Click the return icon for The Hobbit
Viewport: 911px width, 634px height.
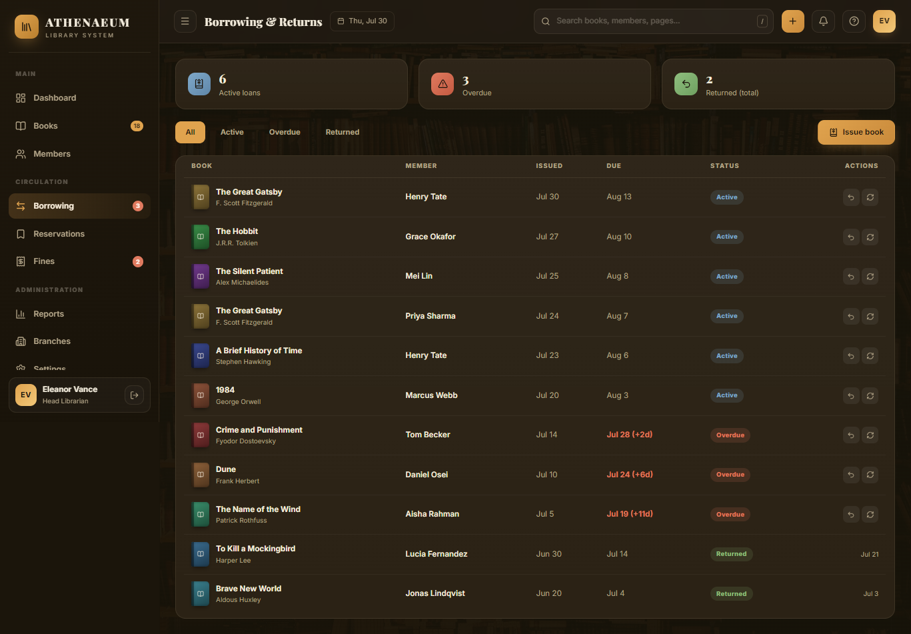click(x=851, y=237)
